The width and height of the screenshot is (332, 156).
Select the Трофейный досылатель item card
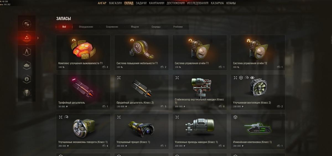tap(83, 92)
